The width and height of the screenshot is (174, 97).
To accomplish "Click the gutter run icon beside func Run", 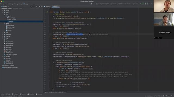I will 47,12.
